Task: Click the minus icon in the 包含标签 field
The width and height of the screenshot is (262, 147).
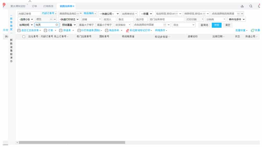Action: pyautogui.click(x=180, y=14)
